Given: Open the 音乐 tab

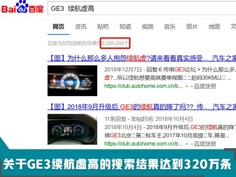Looking at the screenshot, I should [170, 27].
